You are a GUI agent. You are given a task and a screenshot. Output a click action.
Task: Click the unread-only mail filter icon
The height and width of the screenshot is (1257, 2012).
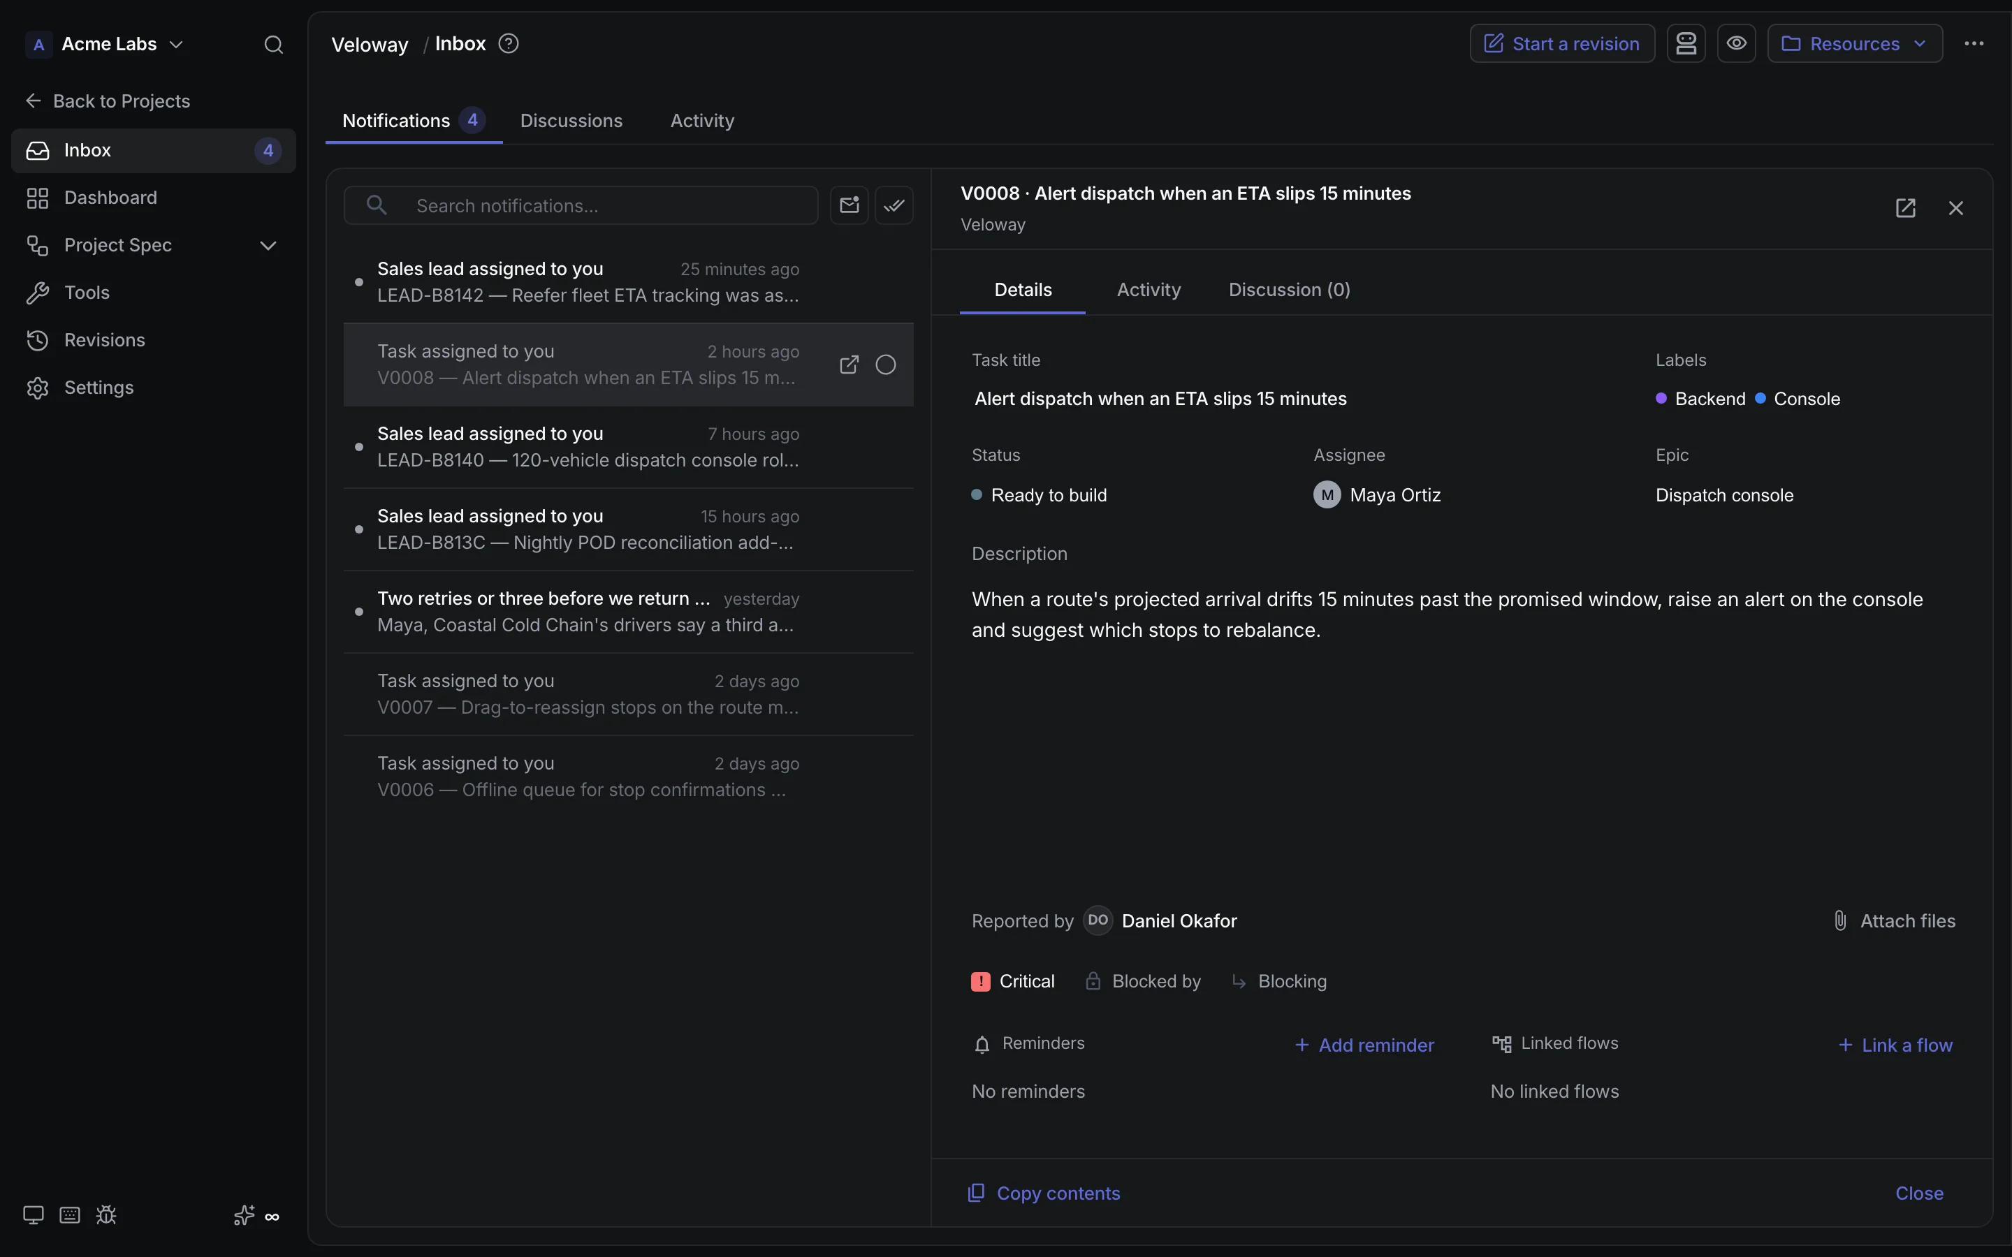849,205
